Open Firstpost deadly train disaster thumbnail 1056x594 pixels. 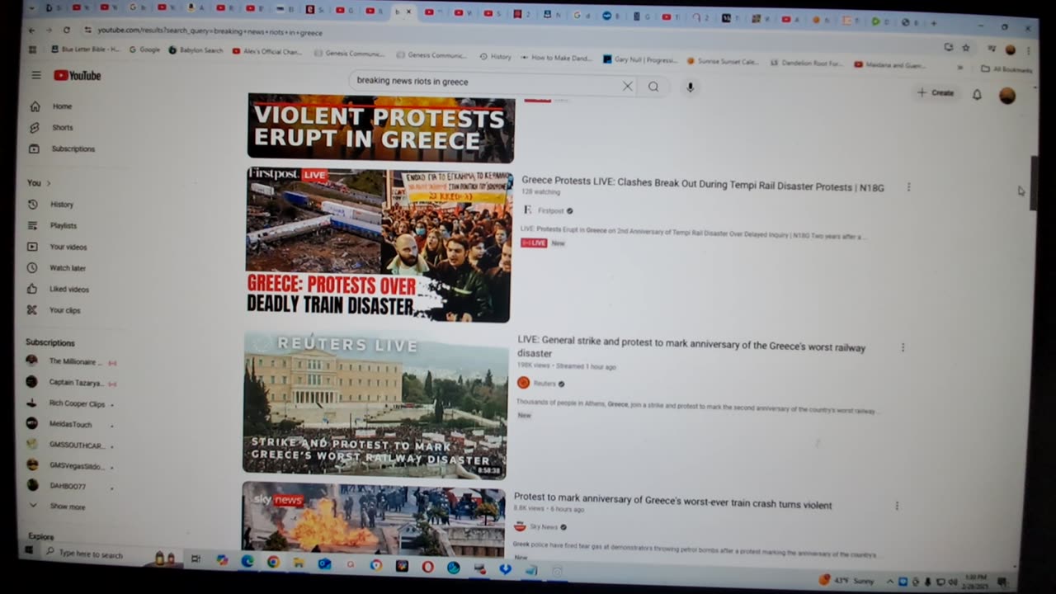tap(379, 245)
